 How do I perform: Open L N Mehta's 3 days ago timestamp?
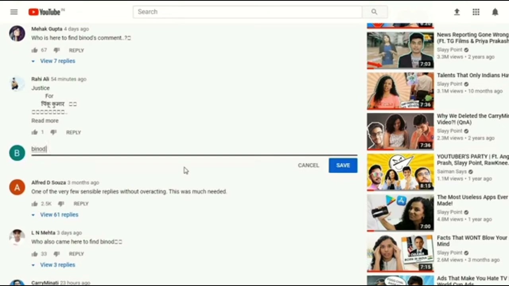click(x=69, y=233)
